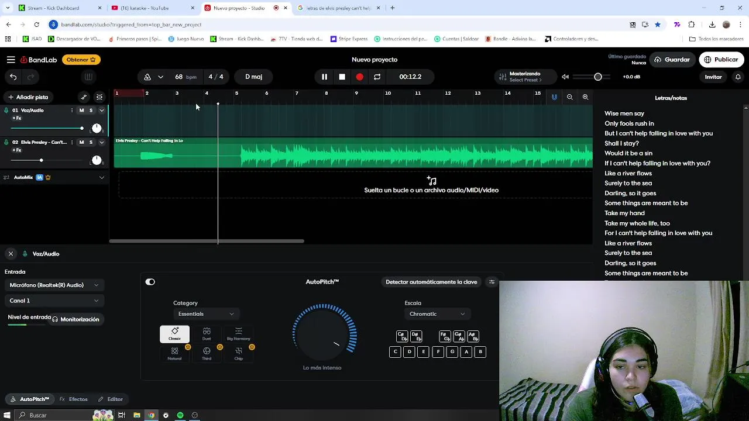This screenshot has height=421, width=749.
Task: Select the Big Harmony AutoPitch preset
Action: (x=238, y=334)
